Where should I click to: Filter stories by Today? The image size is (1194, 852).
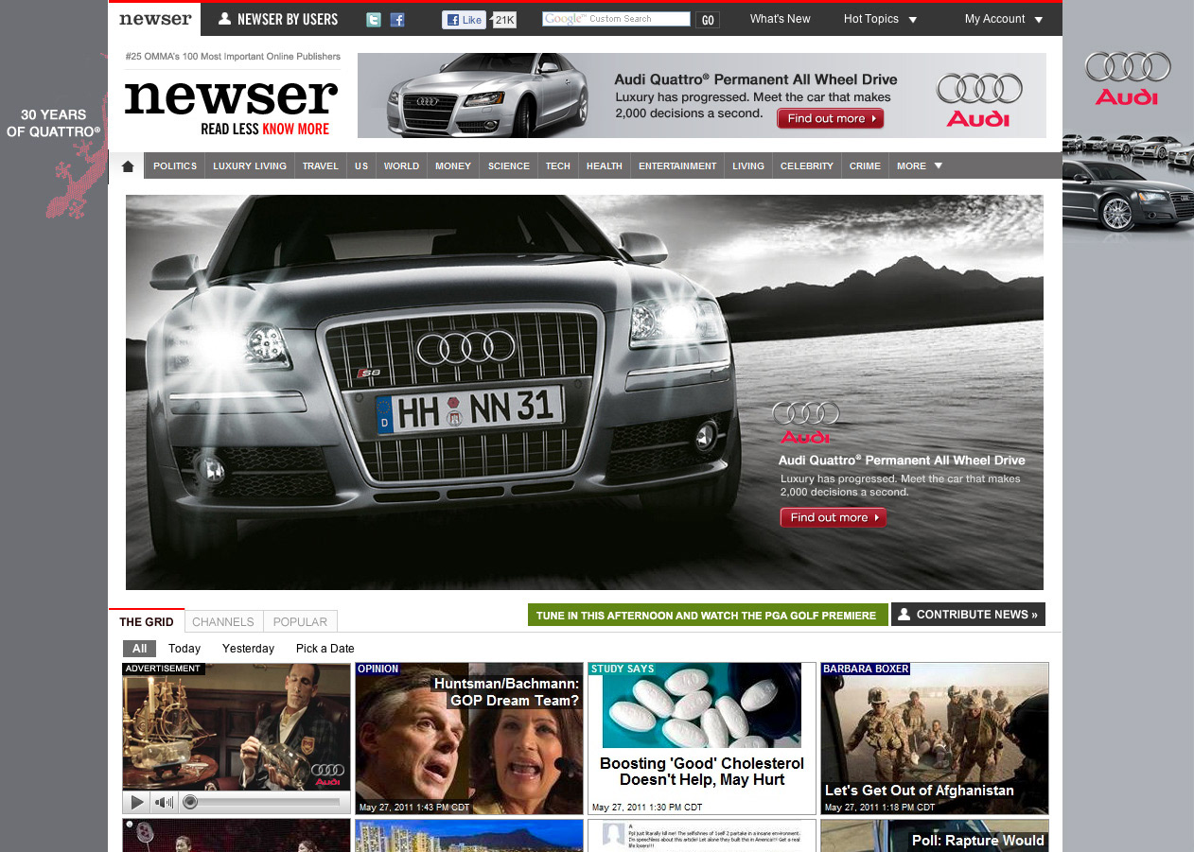pyautogui.click(x=184, y=649)
